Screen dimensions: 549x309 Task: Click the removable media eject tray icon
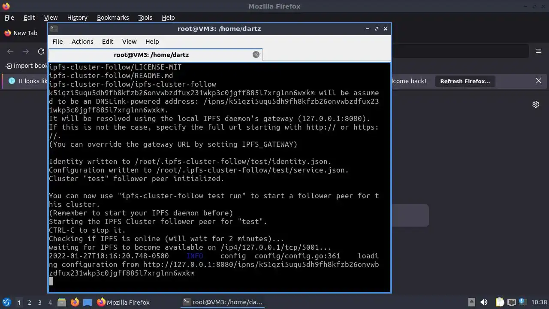coord(471,302)
